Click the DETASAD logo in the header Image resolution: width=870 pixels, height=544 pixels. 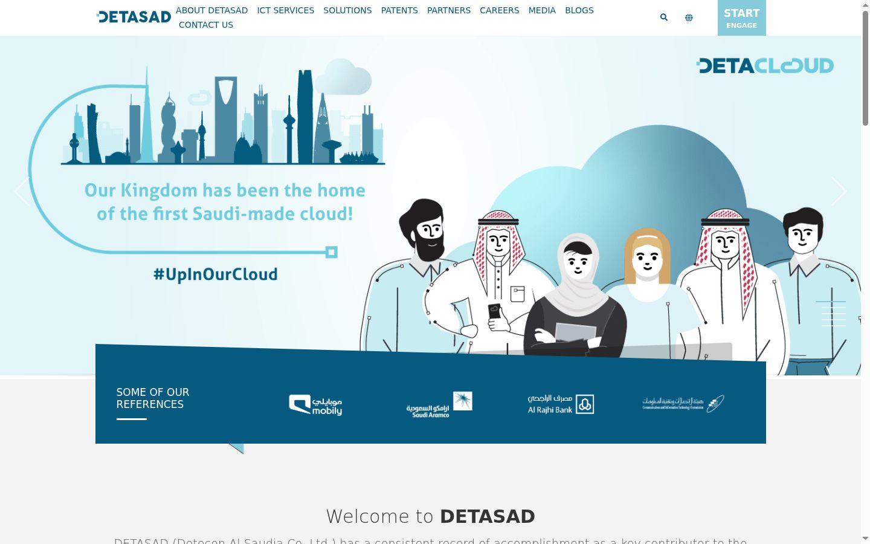(x=134, y=17)
